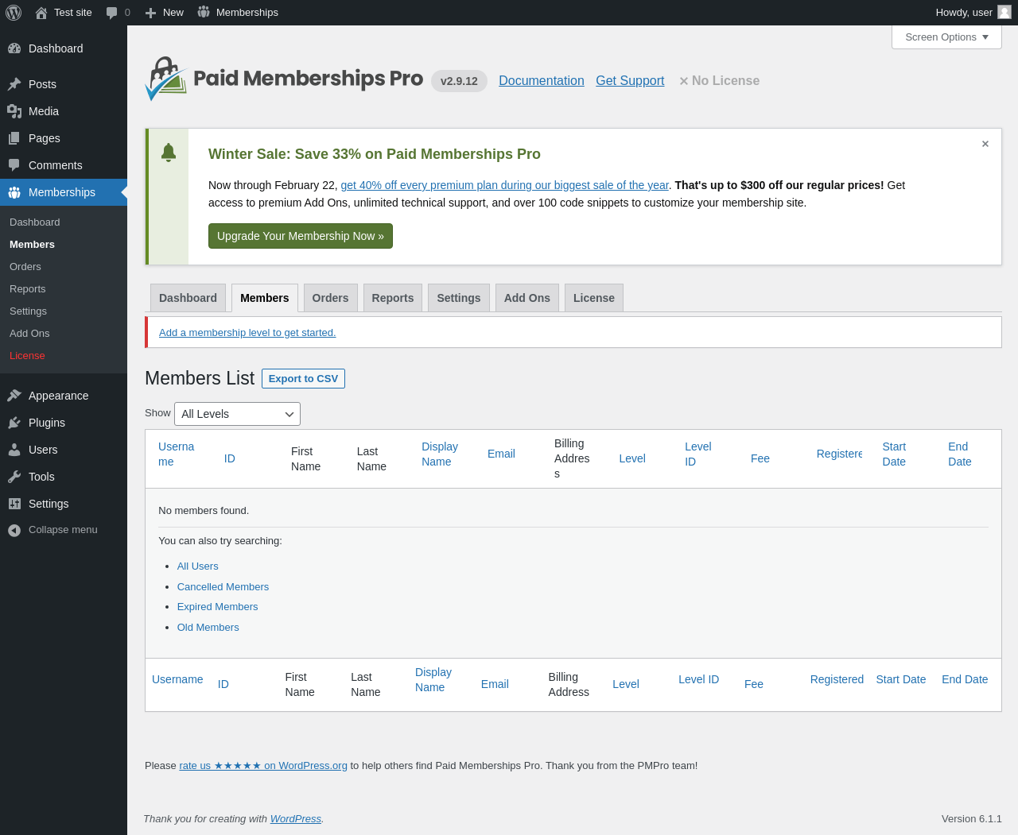The image size is (1018, 835).
Task: Click the Dashboard gauge icon in sidebar
Action: click(14, 48)
